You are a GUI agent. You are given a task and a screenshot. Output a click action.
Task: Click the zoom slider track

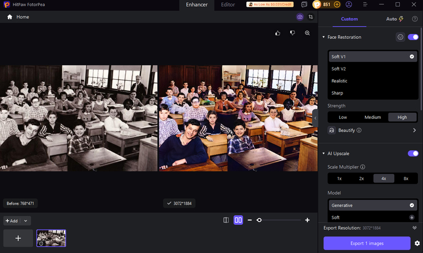pyautogui.click(x=280, y=220)
